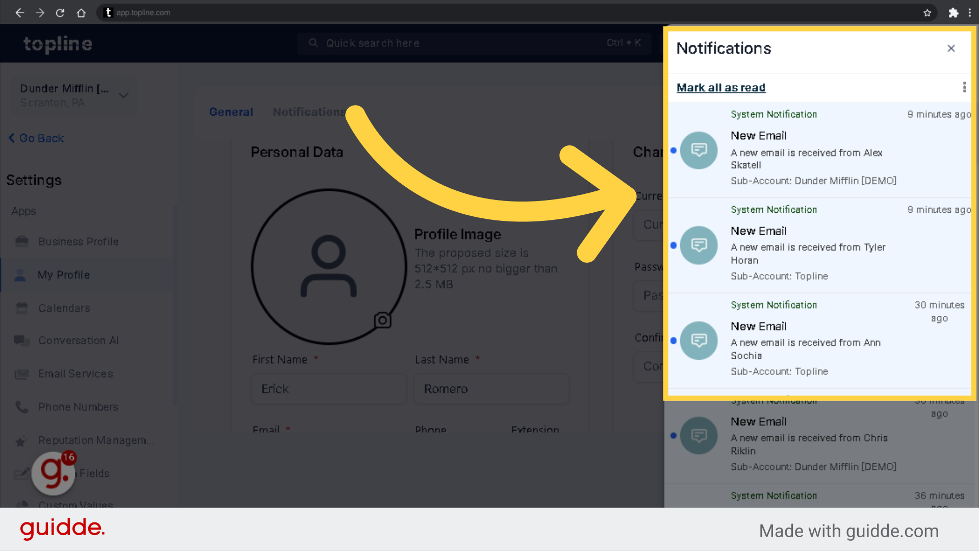
Task: Click Sub-Account: Dunder Mifflin [DEMO] under Alex Skatell
Action: pos(813,181)
